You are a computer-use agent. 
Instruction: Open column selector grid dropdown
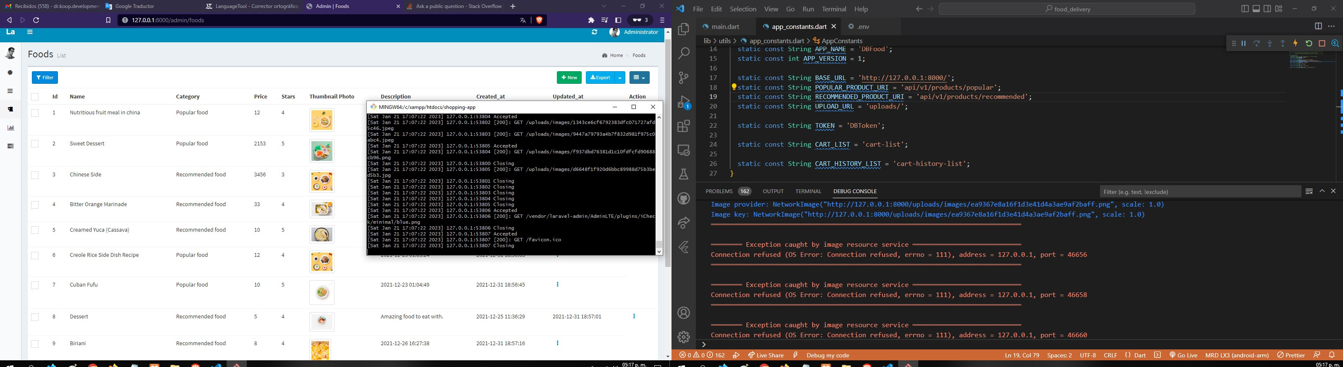(x=639, y=78)
